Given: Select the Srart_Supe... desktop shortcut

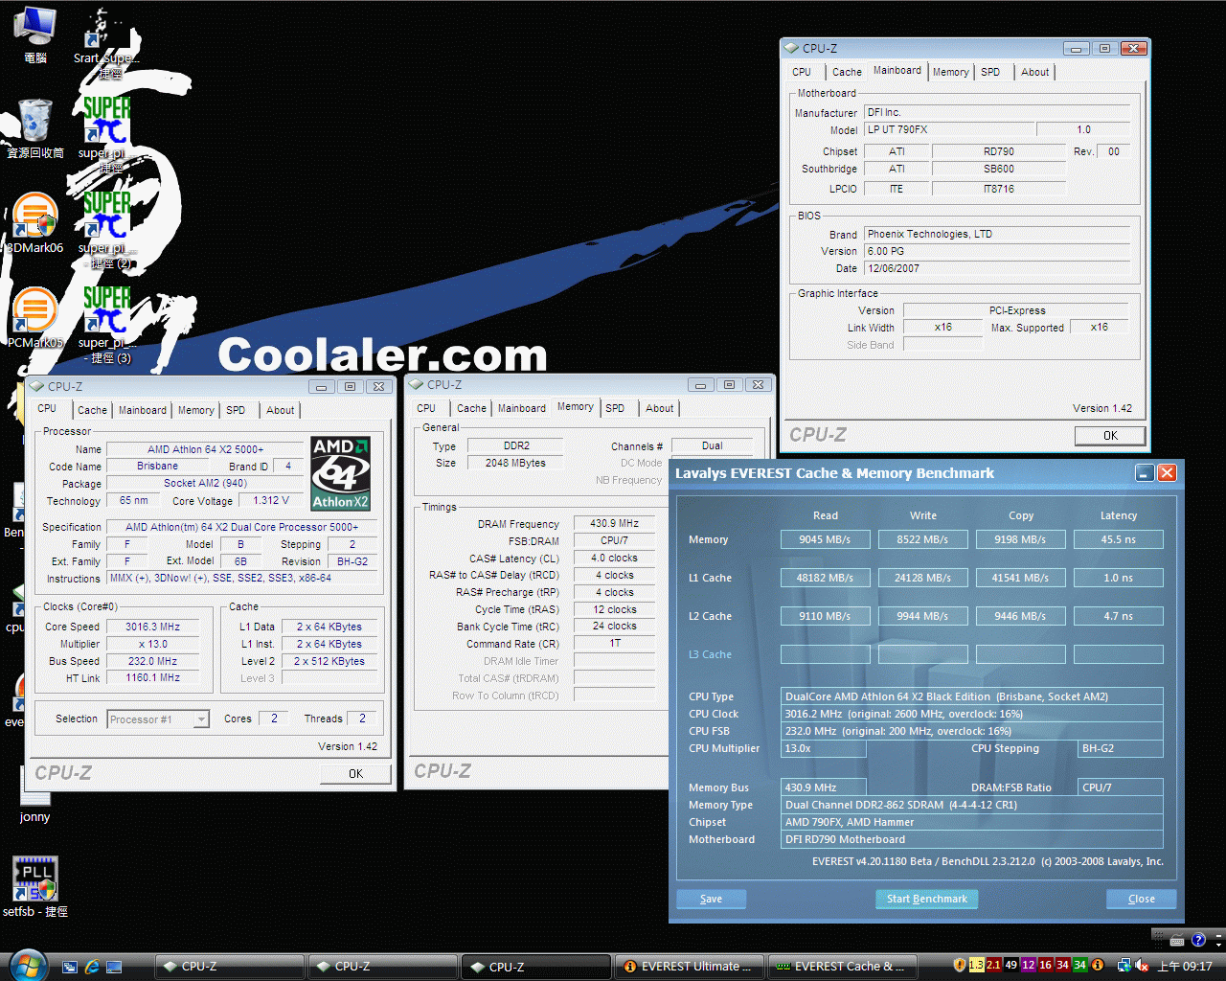Looking at the screenshot, I should click(106, 43).
